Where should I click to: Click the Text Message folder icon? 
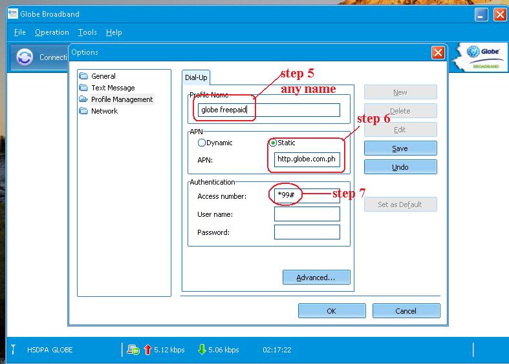[83, 88]
